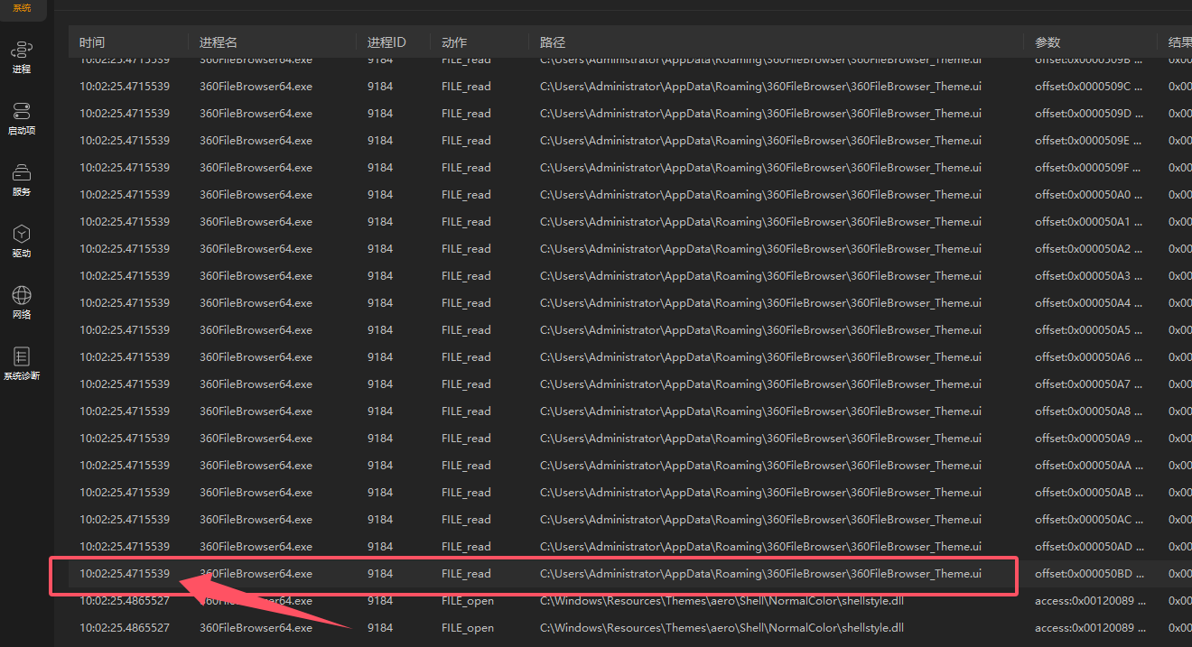The image size is (1192, 647).
Task: Click the 动作 column header
Action: pyautogui.click(x=454, y=42)
